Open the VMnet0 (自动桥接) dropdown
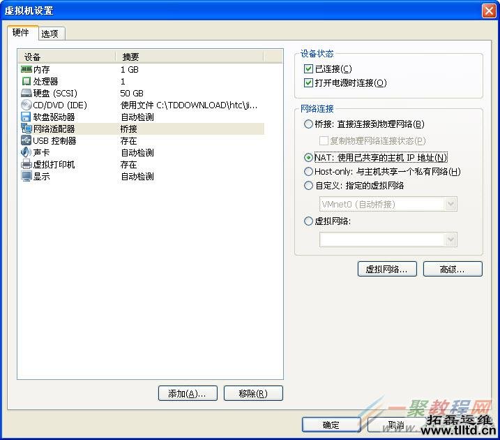Screen dimensions: 500x440 click(x=388, y=204)
